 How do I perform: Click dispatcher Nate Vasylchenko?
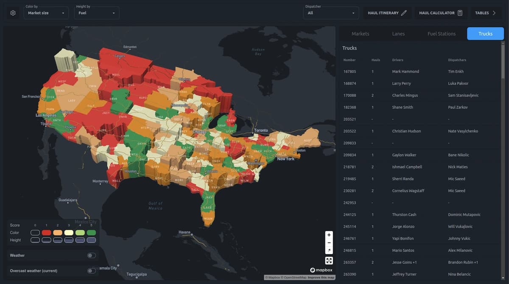click(x=463, y=131)
